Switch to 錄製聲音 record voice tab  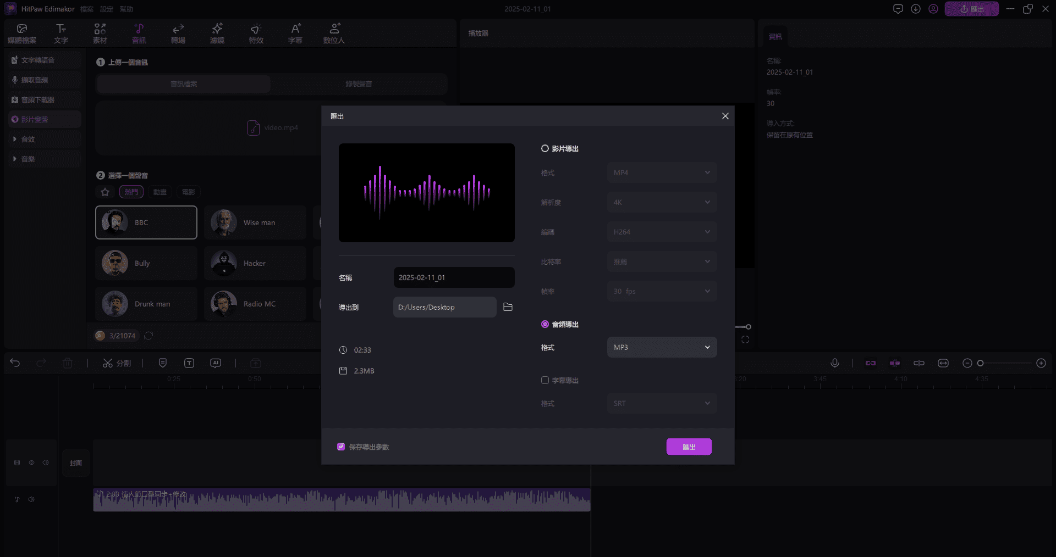pos(359,84)
